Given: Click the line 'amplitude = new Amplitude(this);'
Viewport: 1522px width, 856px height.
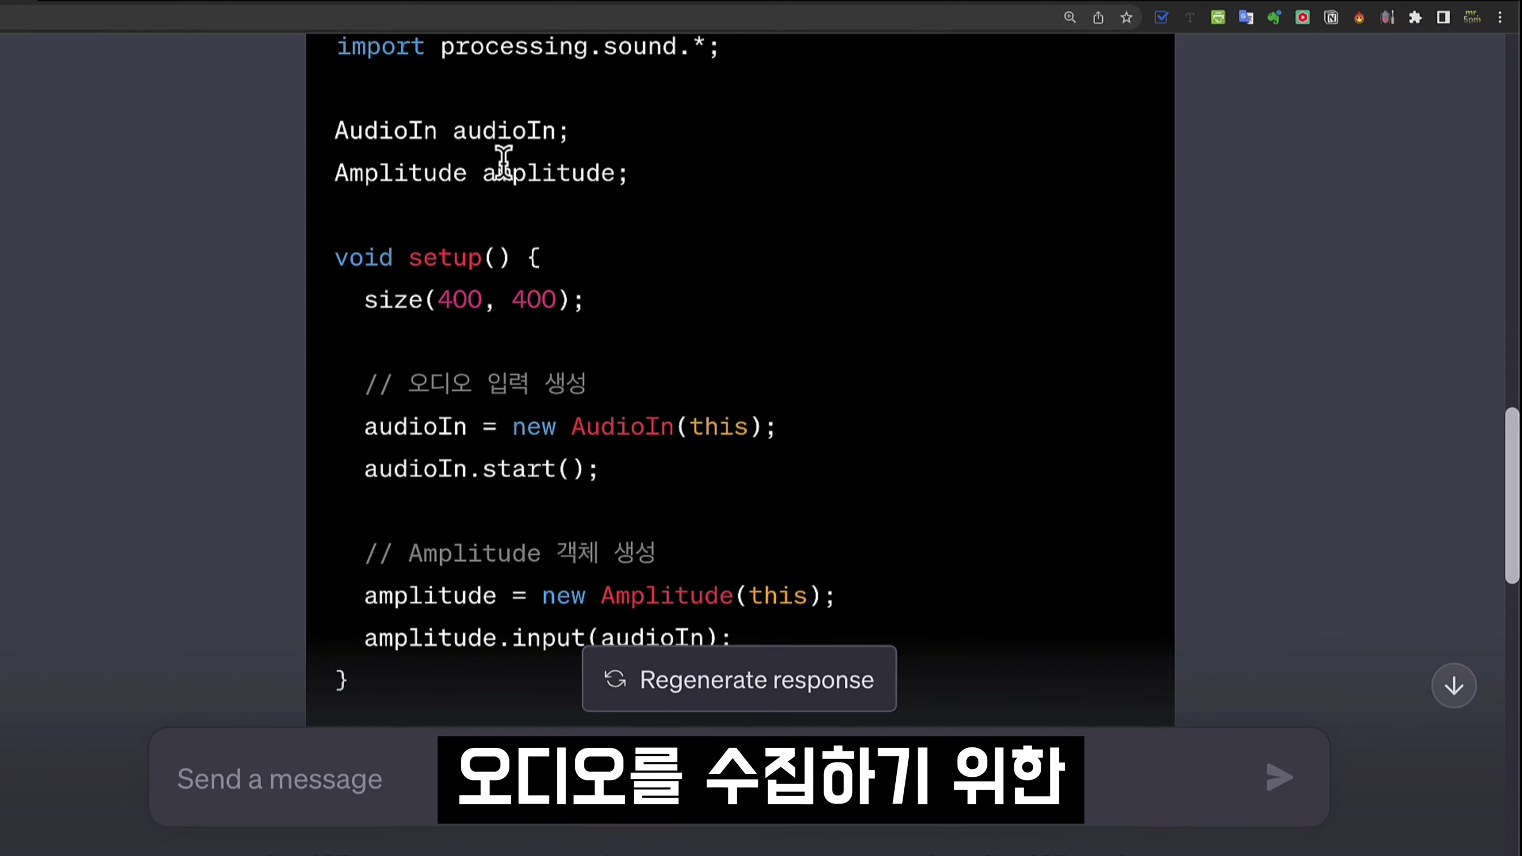Looking at the screenshot, I should [599, 596].
